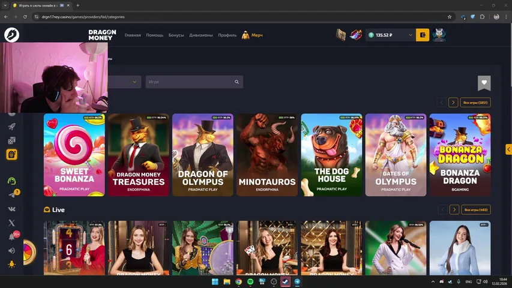
Task: Open notifications bell with 99+ badge
Action: click(x=11, y=236)
